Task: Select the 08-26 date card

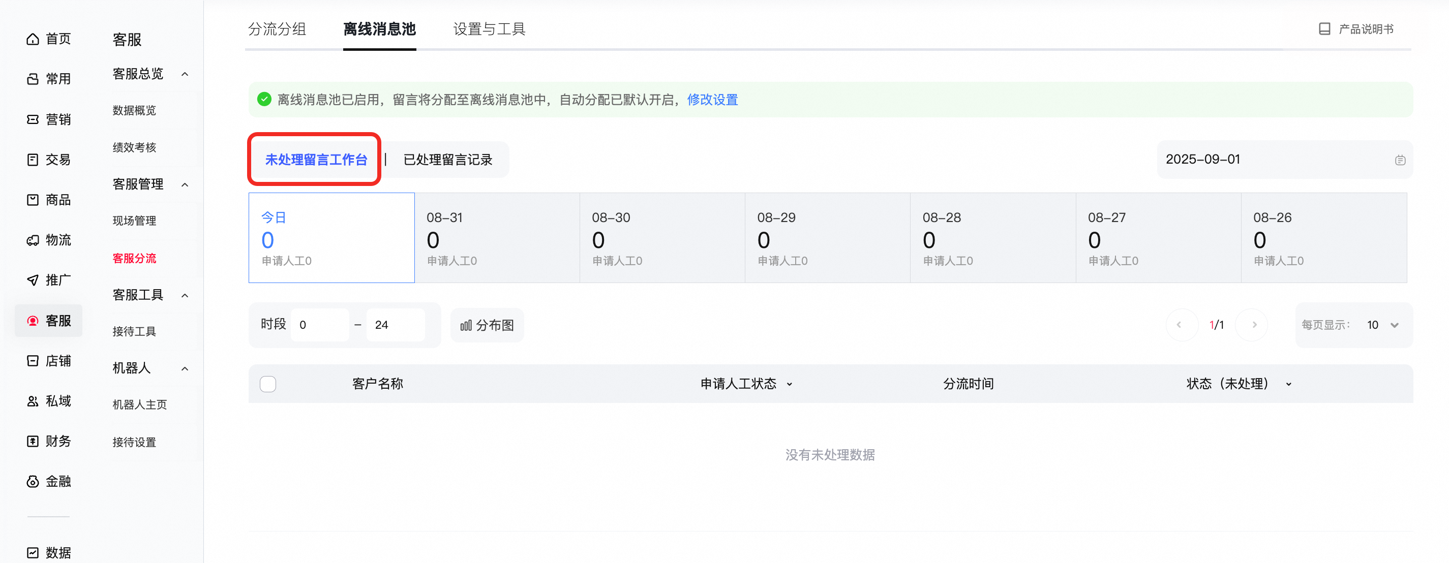Action: pos(1324,238)
